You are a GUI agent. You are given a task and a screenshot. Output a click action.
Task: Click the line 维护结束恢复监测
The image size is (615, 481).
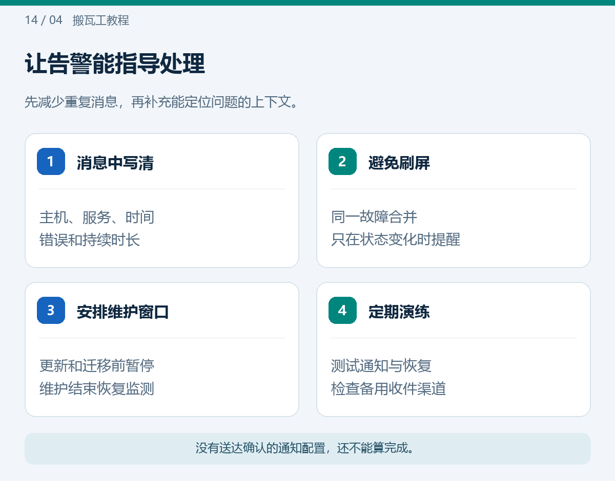pos(97,389)
